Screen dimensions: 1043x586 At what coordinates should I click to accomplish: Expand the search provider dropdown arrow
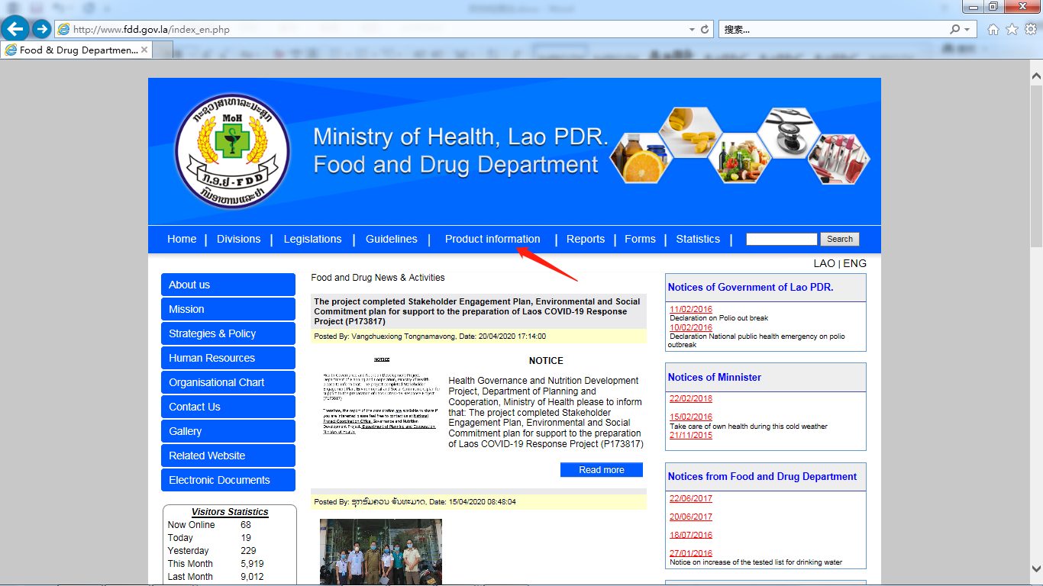pos(967,30)
